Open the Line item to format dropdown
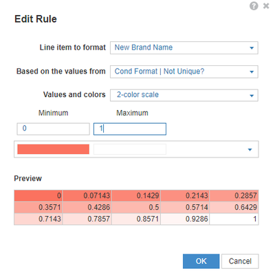The height and width of the screenshot is (273, 275). point(184,47)
